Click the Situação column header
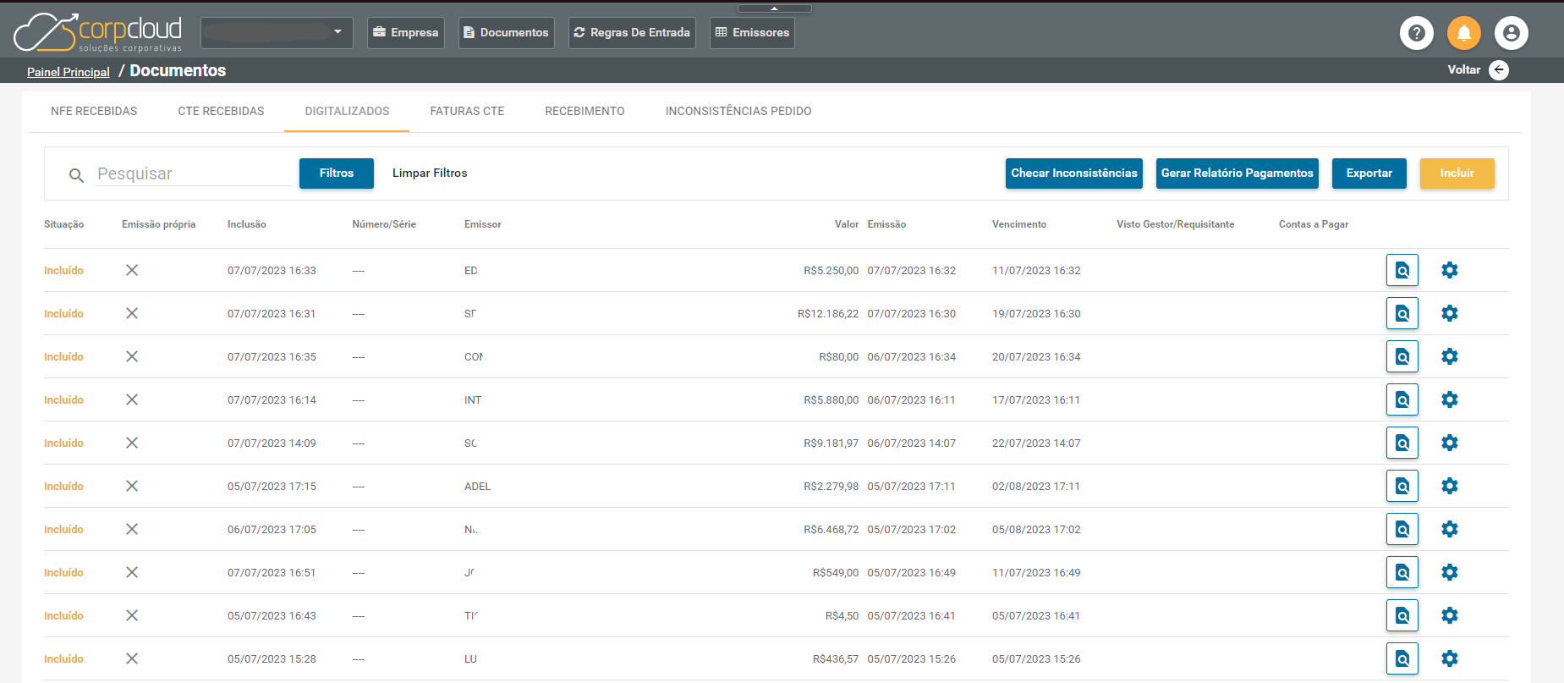The height and width of the screenshot is (683, 1564). 64,224
